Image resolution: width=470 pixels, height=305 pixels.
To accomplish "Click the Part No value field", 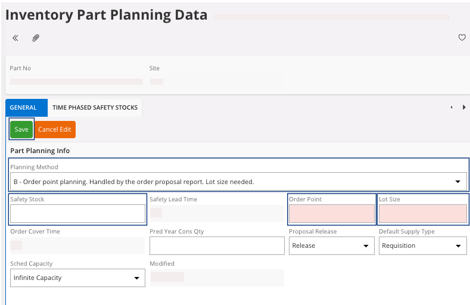I will 76,82.
